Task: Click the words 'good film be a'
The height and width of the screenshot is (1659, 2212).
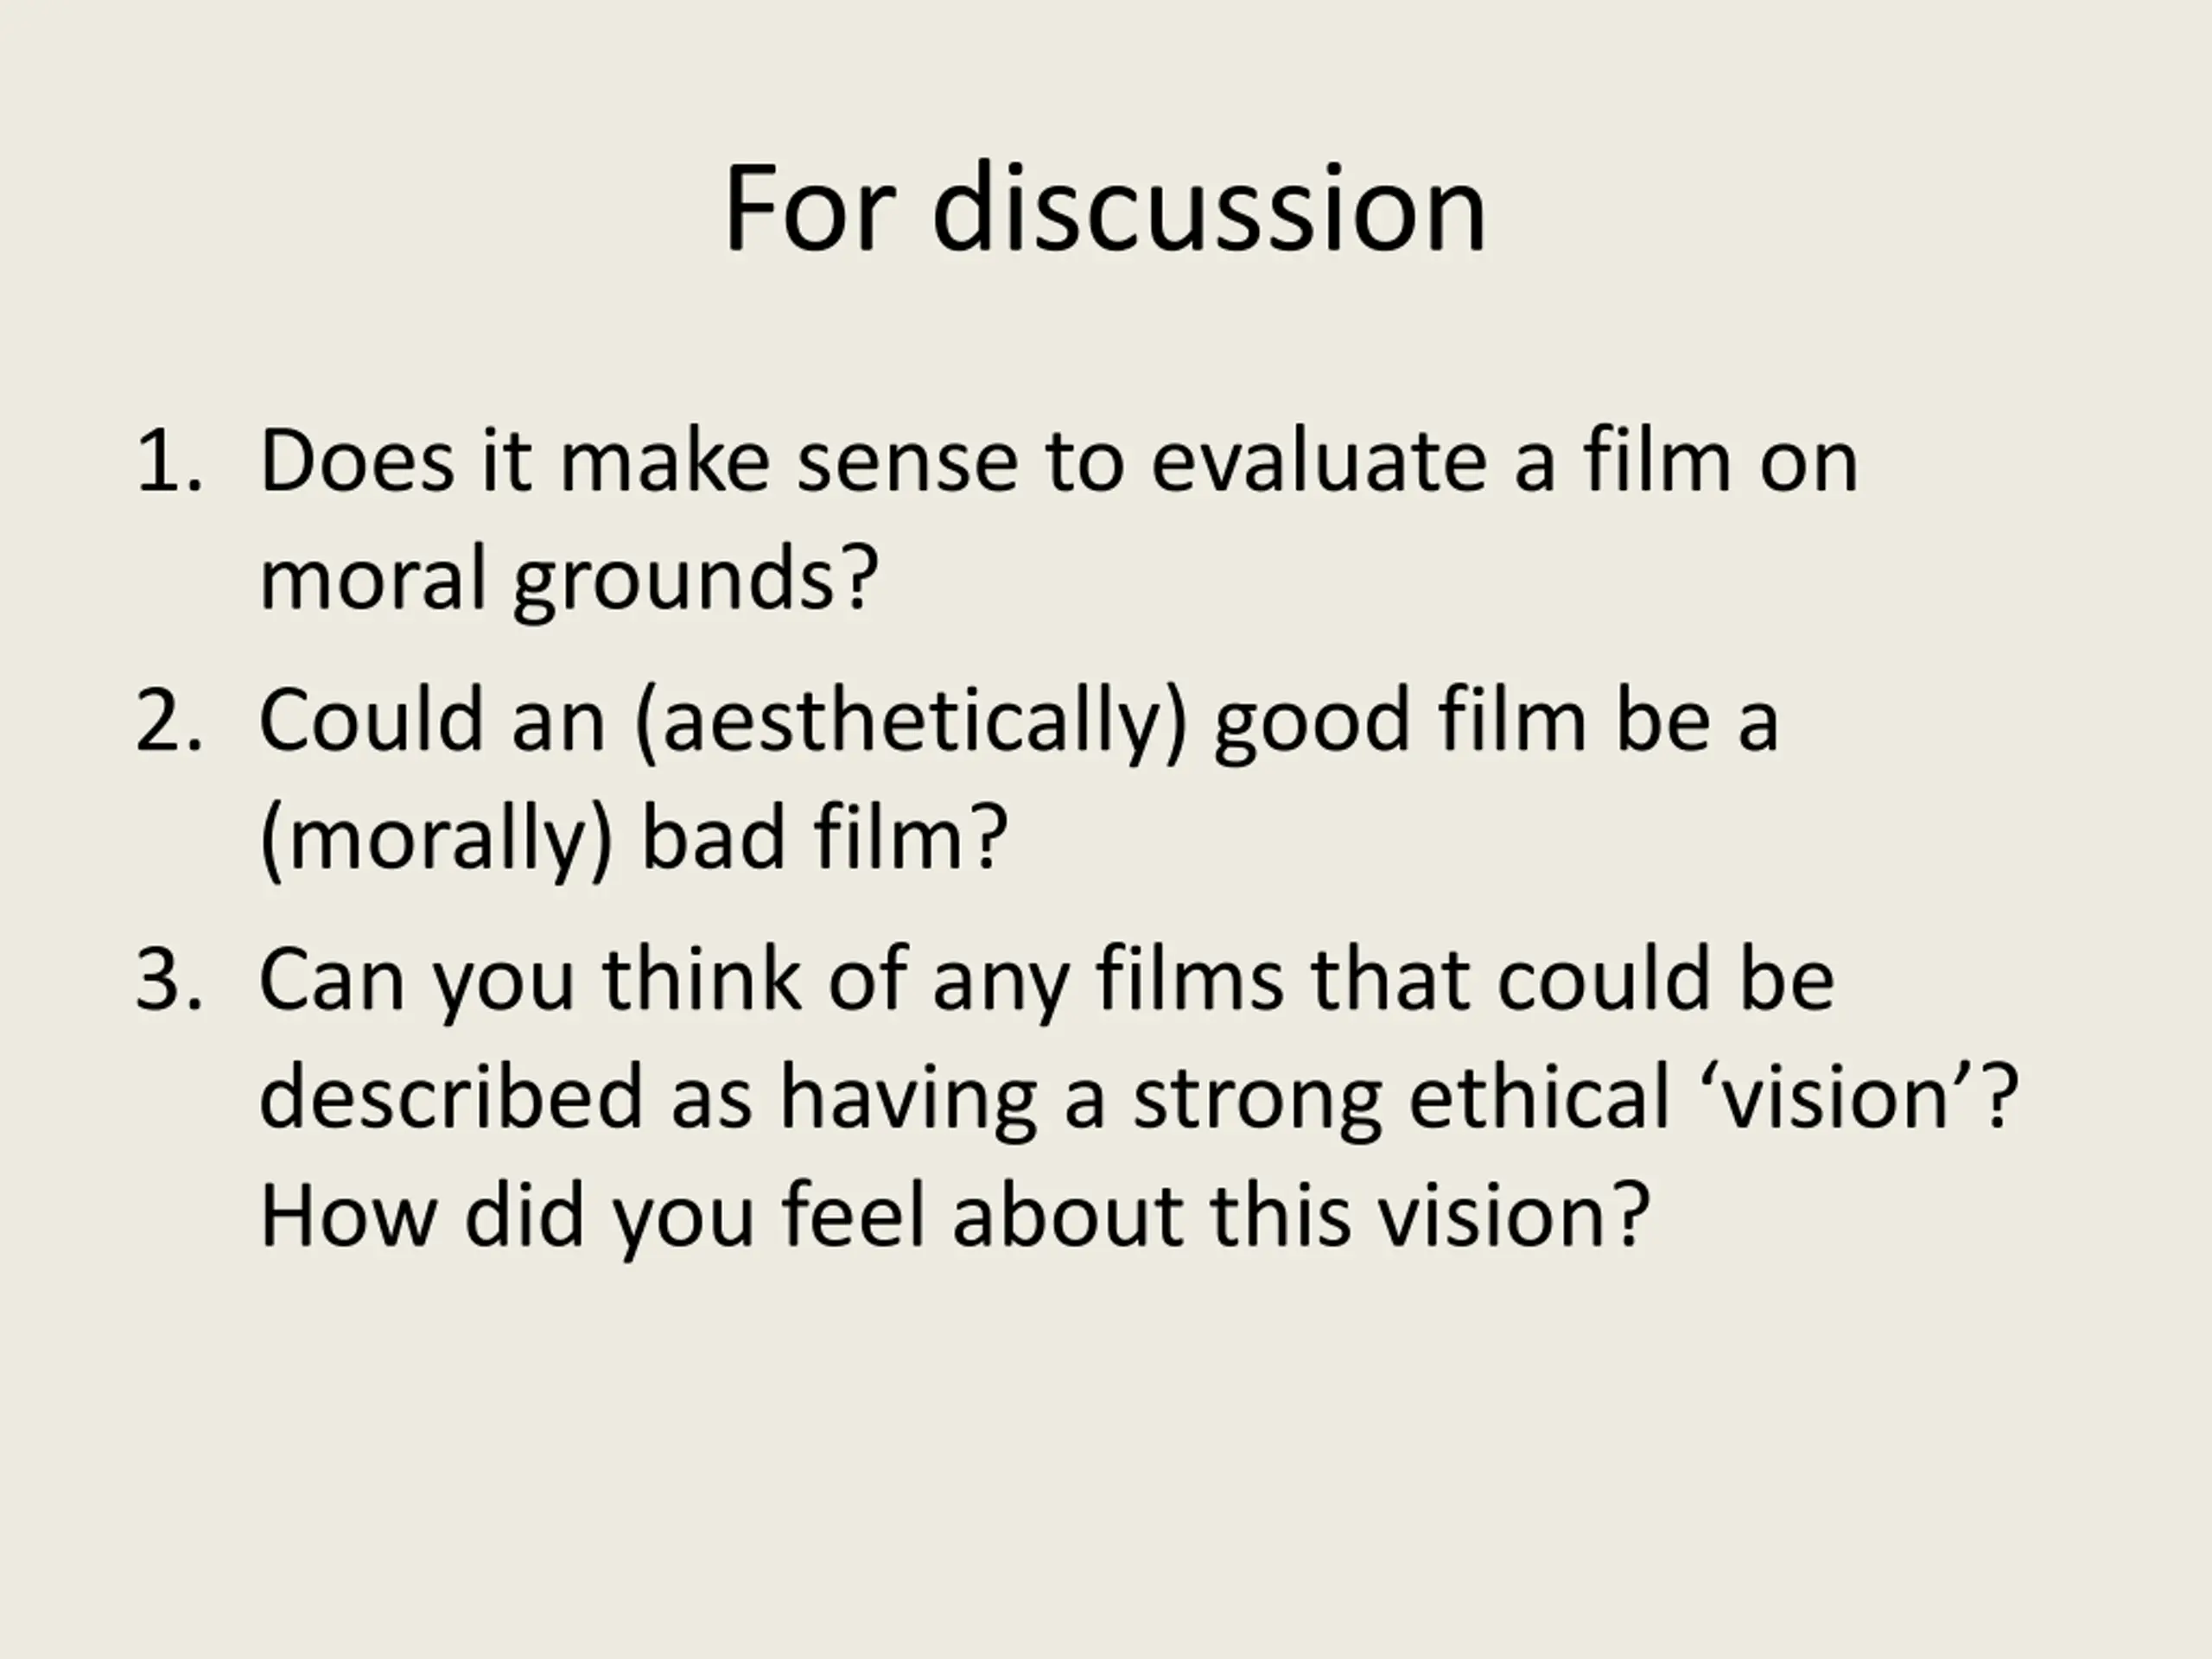Action: [1496, 722]
